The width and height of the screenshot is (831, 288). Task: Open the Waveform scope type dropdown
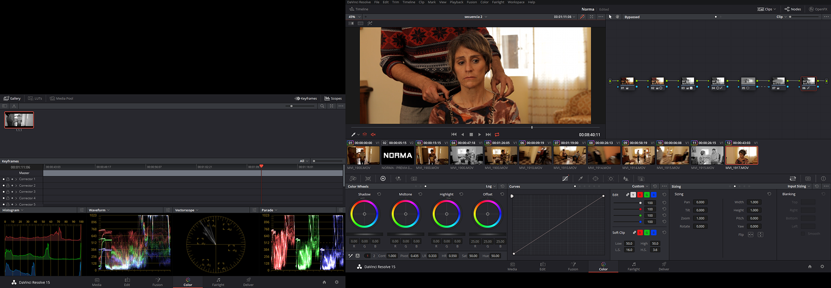(x=99, y=210)
